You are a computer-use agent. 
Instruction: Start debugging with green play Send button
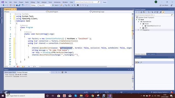[55, 5]
